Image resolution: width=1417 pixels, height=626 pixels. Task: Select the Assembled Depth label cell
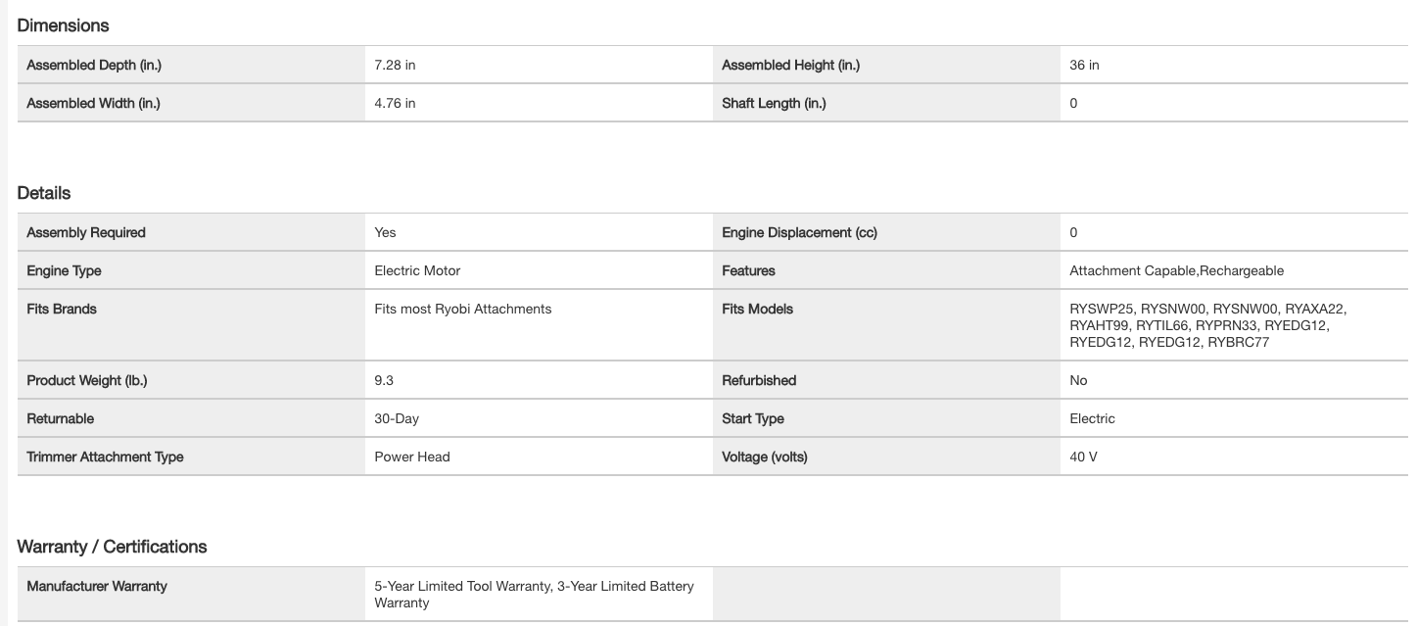93,66
